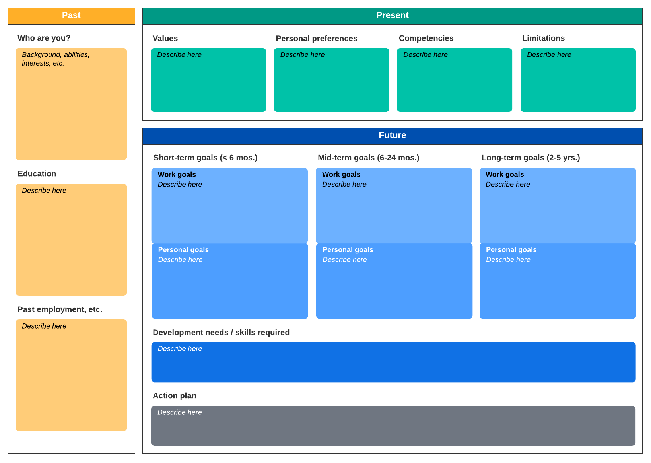The image size is (651, 463).
Task: Click the Past employment description box
Action: pyautogui.click(x=71, y=375)
